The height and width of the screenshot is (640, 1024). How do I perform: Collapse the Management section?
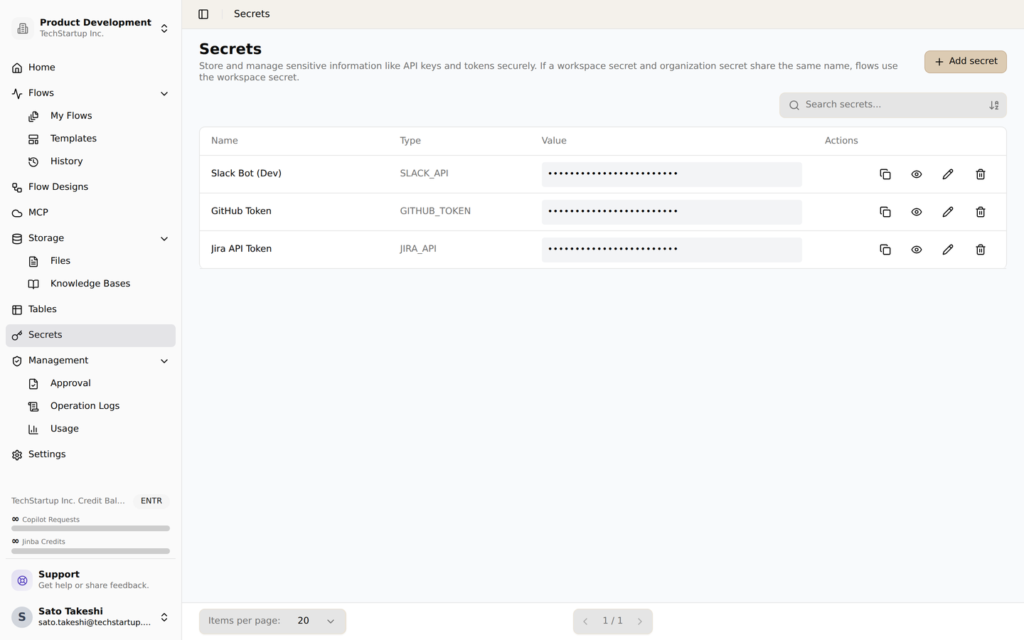point(164,361)
